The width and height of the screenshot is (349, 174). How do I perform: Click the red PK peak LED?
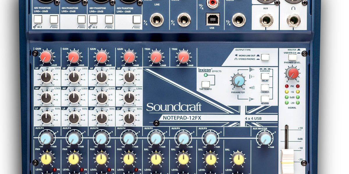point(286,86)
